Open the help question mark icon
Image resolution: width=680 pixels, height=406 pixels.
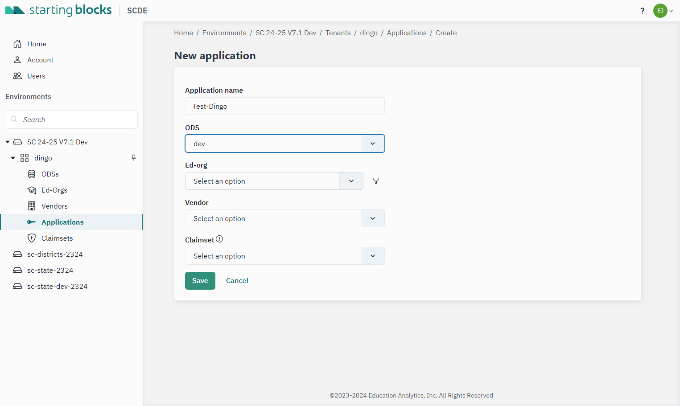pyautogui.click(x=642, y=11)
